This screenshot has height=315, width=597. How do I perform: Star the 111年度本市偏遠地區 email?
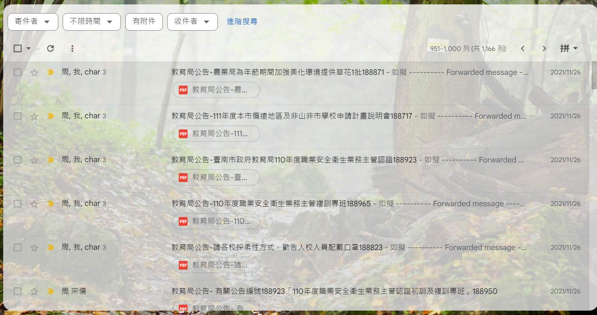[x=34, y=116]
